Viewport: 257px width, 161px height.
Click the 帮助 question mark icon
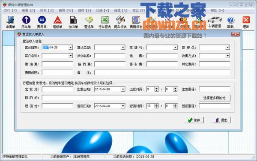tap(230, 22)
